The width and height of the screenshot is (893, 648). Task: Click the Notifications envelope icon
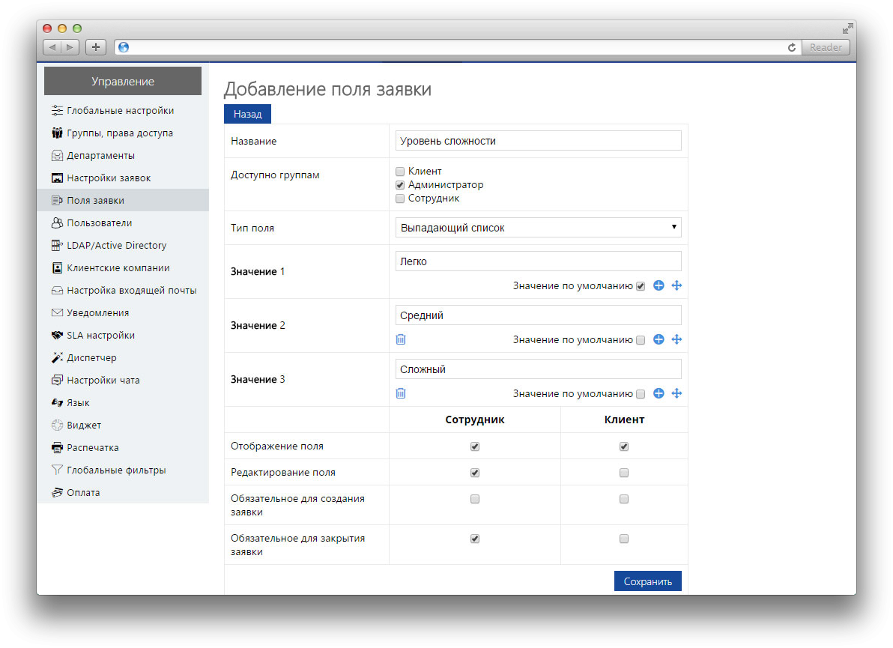[57, 312]
